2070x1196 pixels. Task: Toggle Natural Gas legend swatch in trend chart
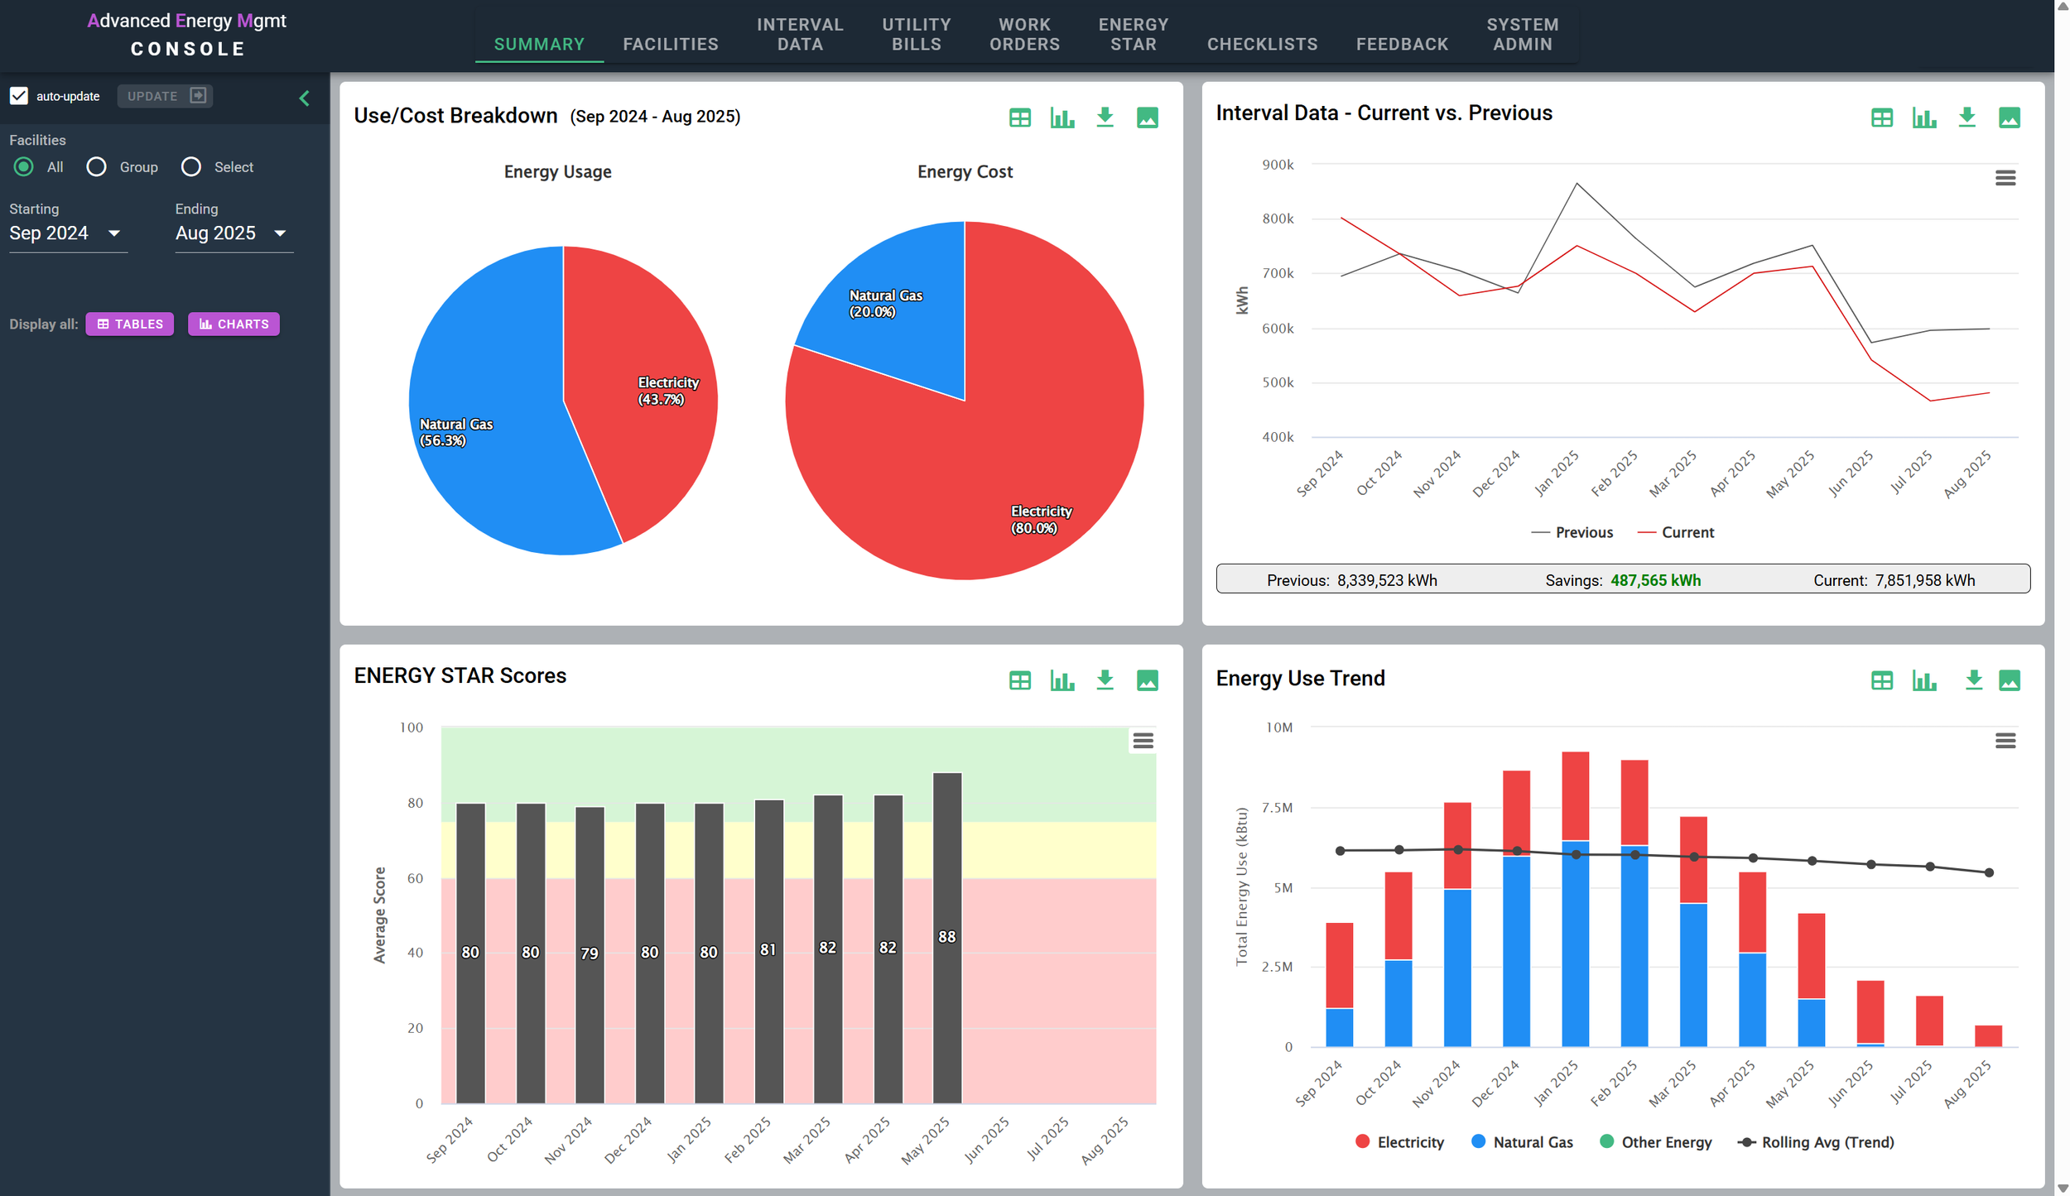[1478, 1141]
